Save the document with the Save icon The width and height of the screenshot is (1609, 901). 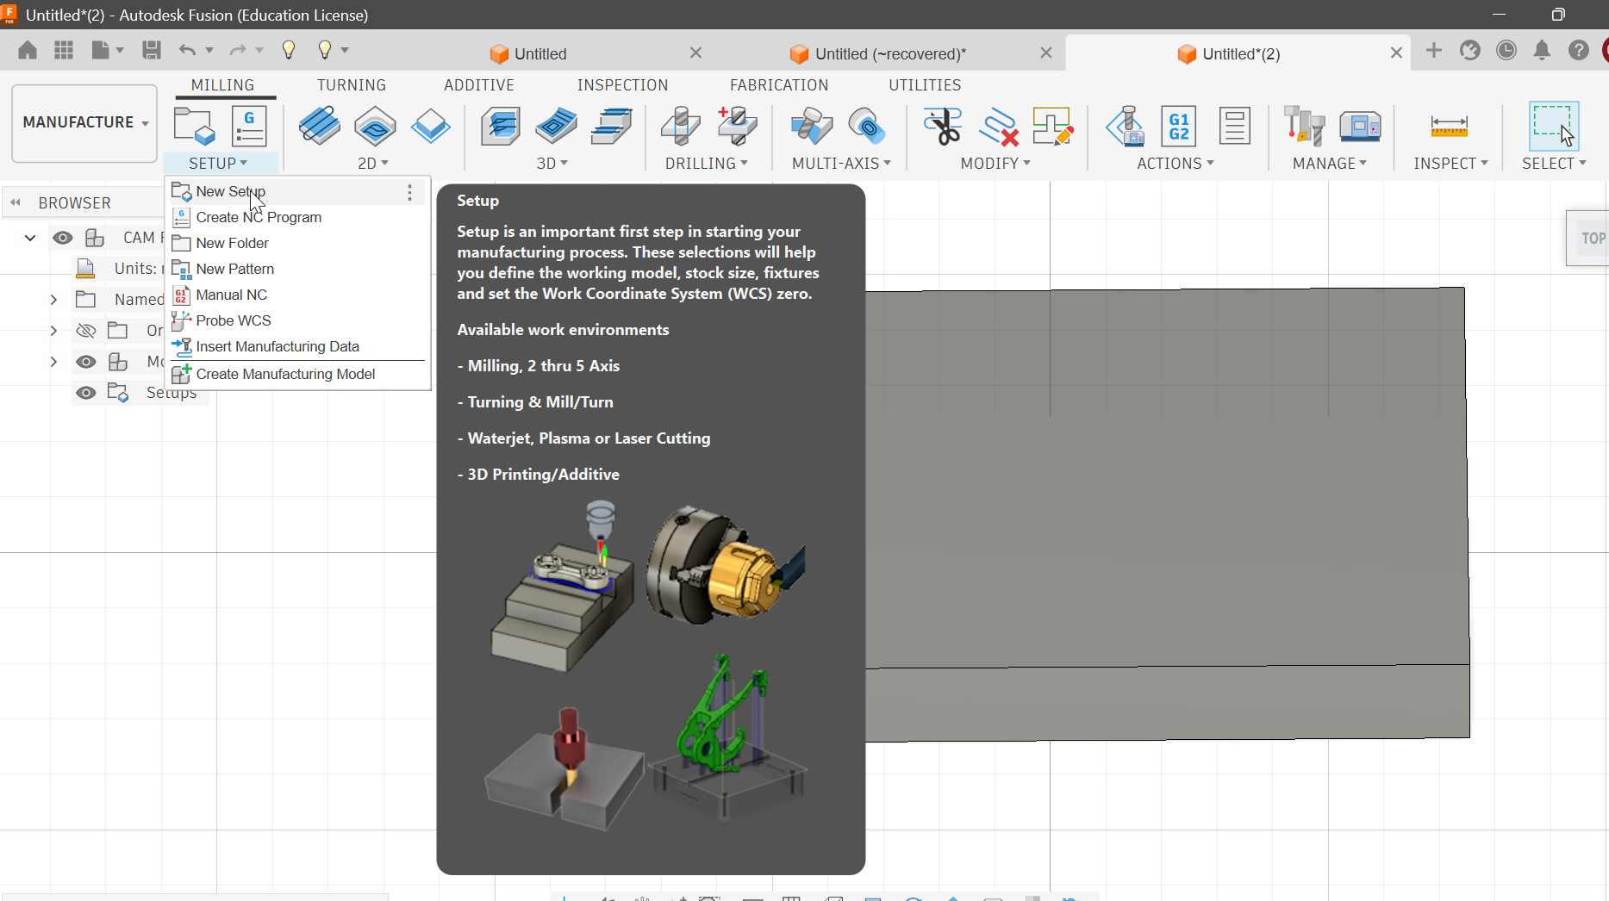click(152, 51)
